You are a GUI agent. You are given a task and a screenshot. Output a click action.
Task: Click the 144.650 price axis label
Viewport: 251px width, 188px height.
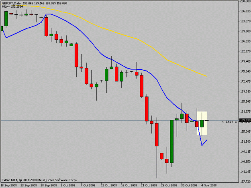coord(245,162)
